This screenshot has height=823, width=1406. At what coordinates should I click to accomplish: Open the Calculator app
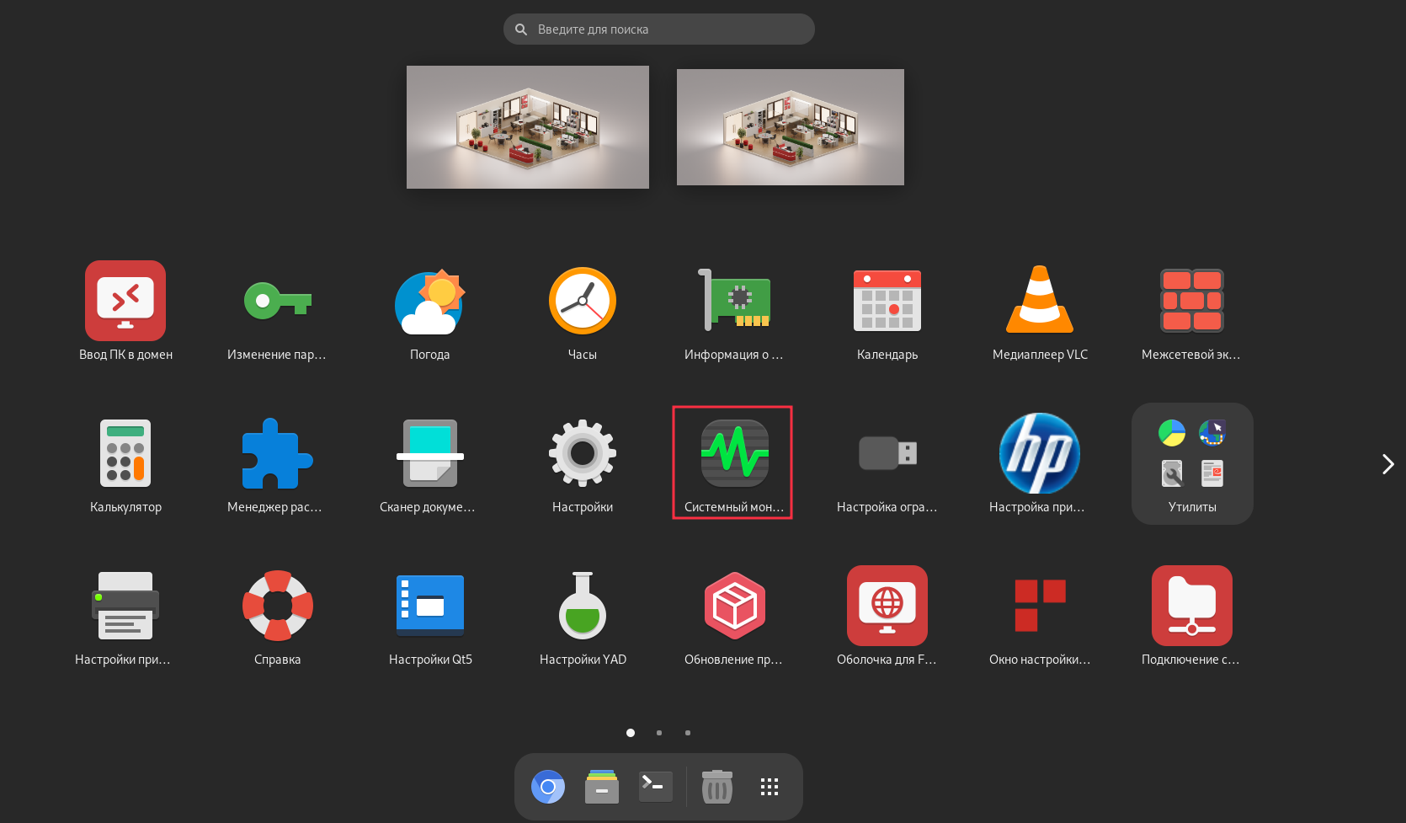[x=125, y=455]
